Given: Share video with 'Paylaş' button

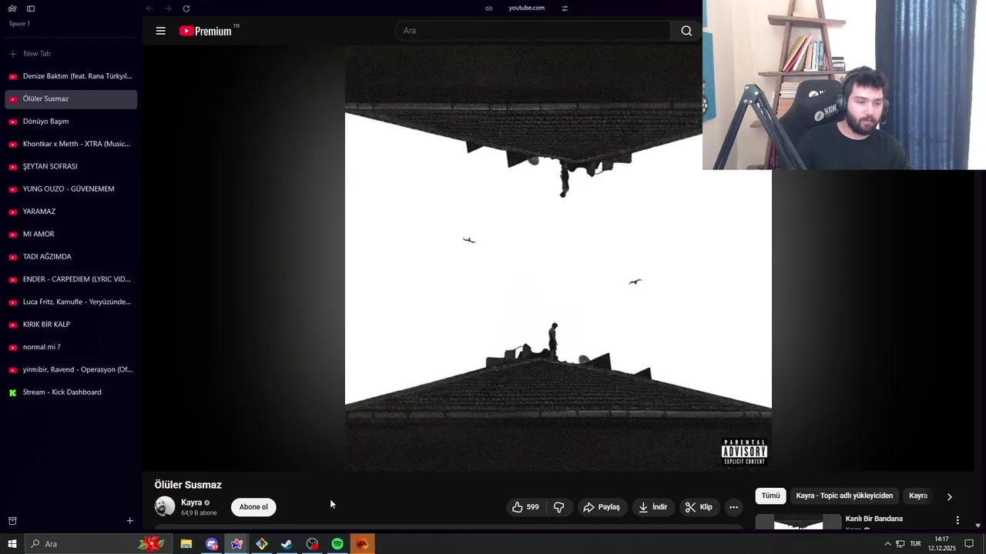Looking at the screenshot, I should [x=602, y=507].
